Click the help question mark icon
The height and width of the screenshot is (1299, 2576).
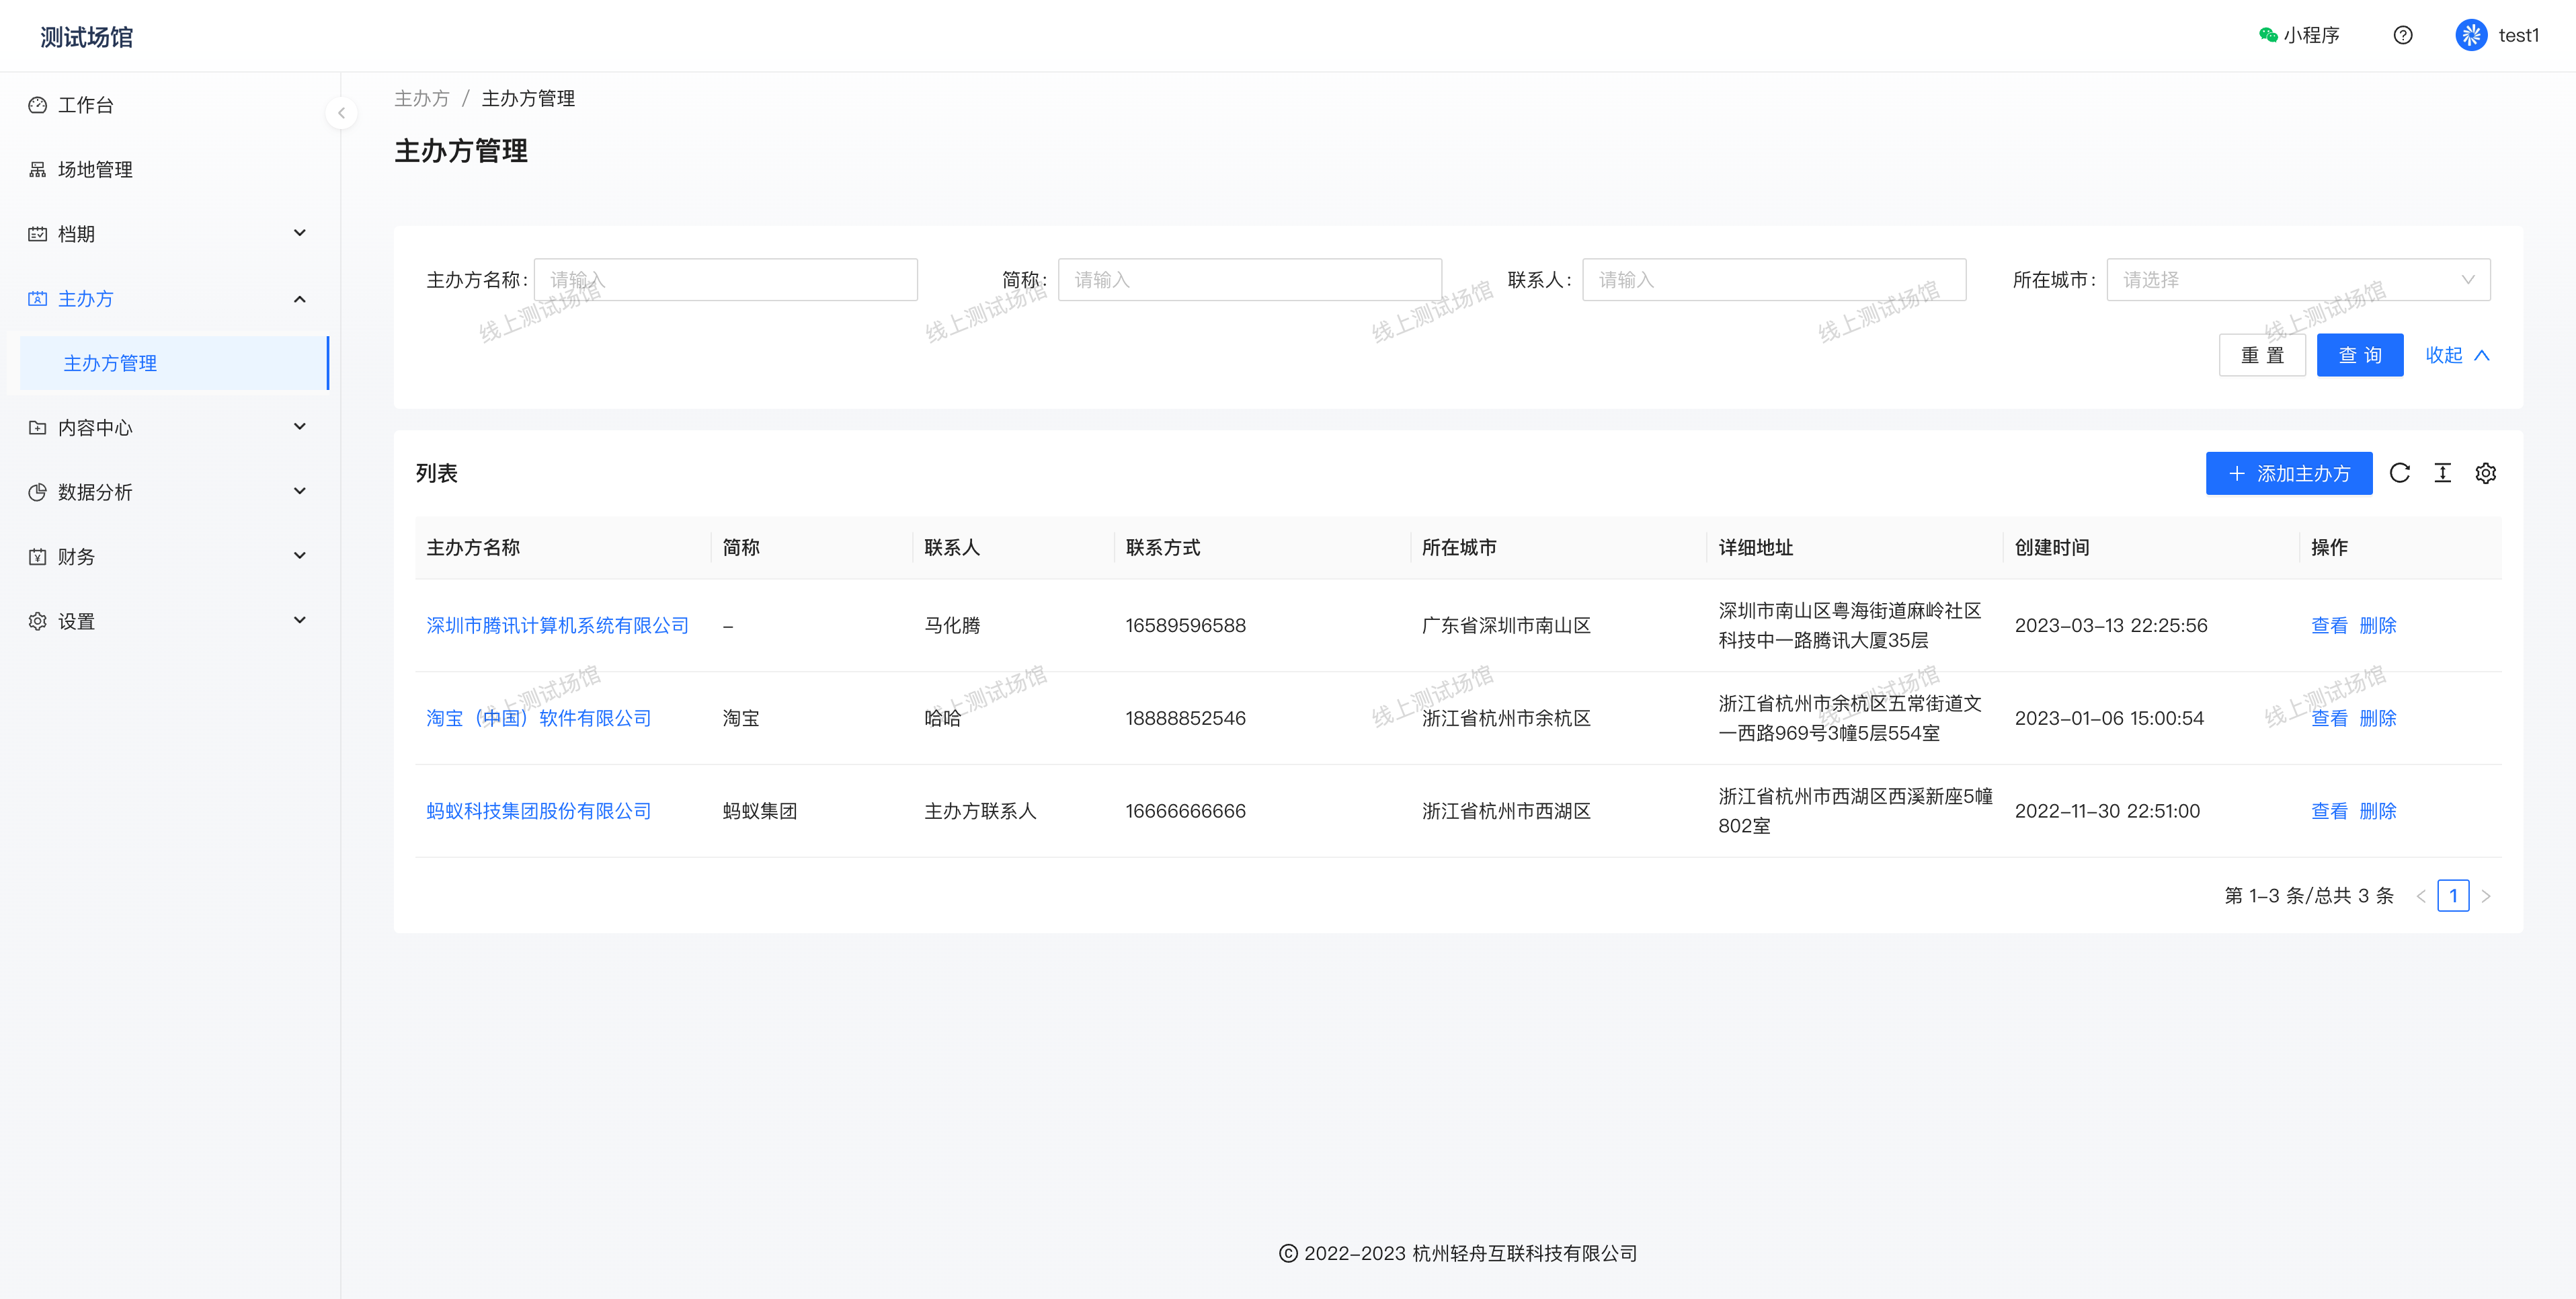(x=2402, y=36)
